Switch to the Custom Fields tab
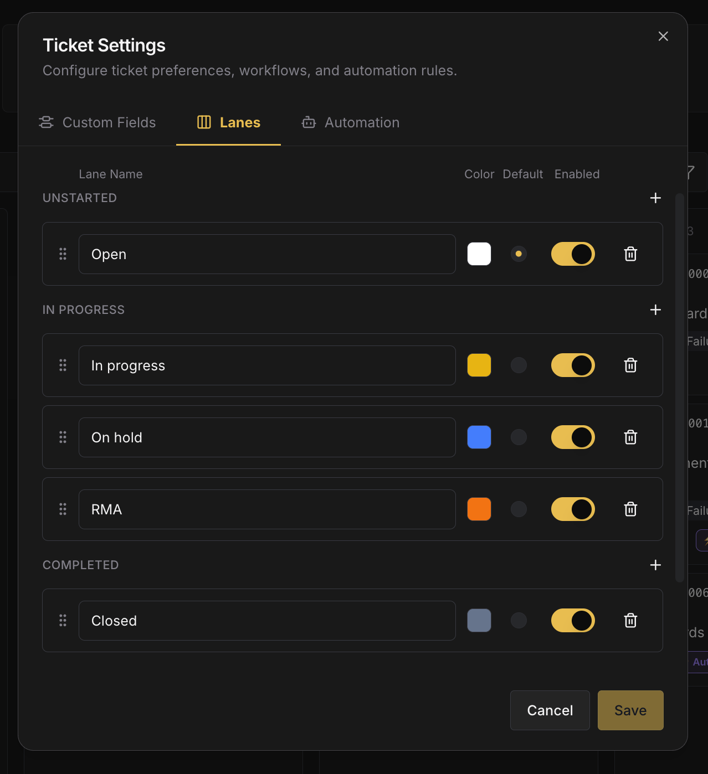 [98, 122]
